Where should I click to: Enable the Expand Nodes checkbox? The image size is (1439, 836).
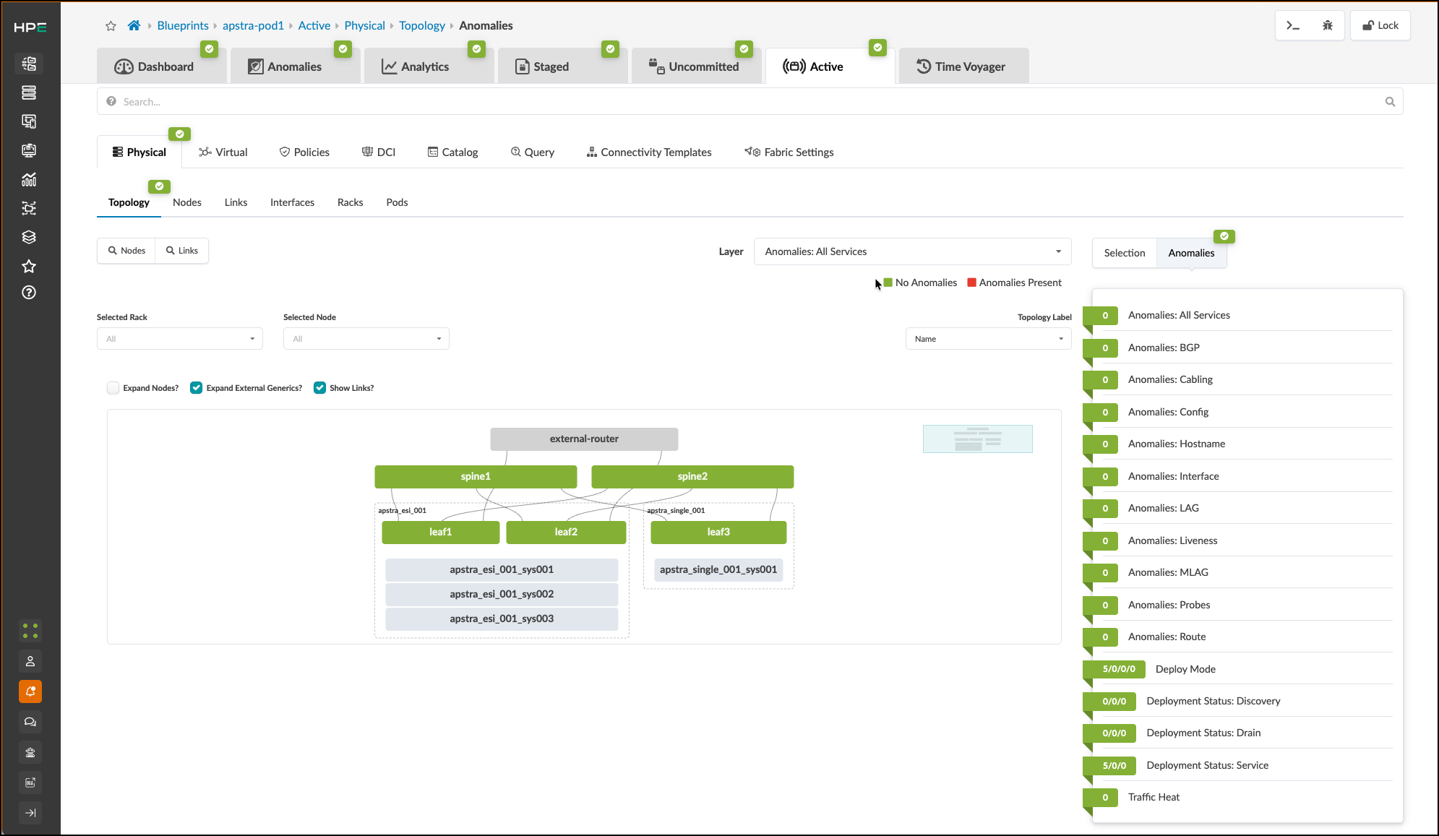pyautogui.click(x=113, y=388)
